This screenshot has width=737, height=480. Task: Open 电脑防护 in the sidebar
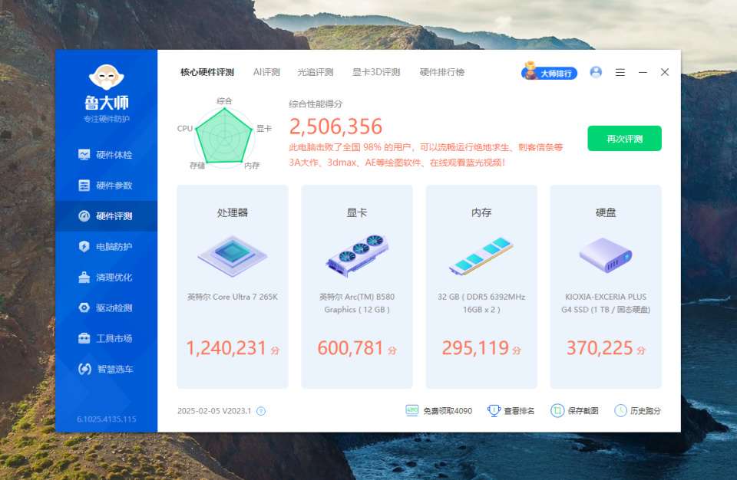[106, 247]
